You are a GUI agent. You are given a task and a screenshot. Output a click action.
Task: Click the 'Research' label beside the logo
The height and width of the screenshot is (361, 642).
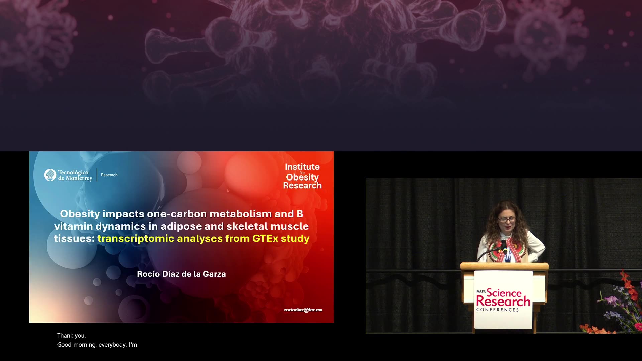pyautogui.click(x=109, y=175)
